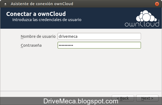Return to previous page with Back
The width and height of the screenshot is (162, 105).
[x=123, y=98]
